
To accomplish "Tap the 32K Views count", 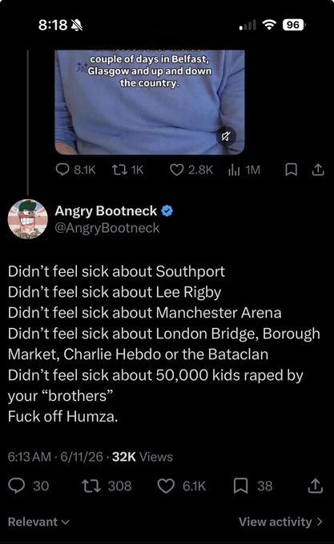I will [143, 457].
